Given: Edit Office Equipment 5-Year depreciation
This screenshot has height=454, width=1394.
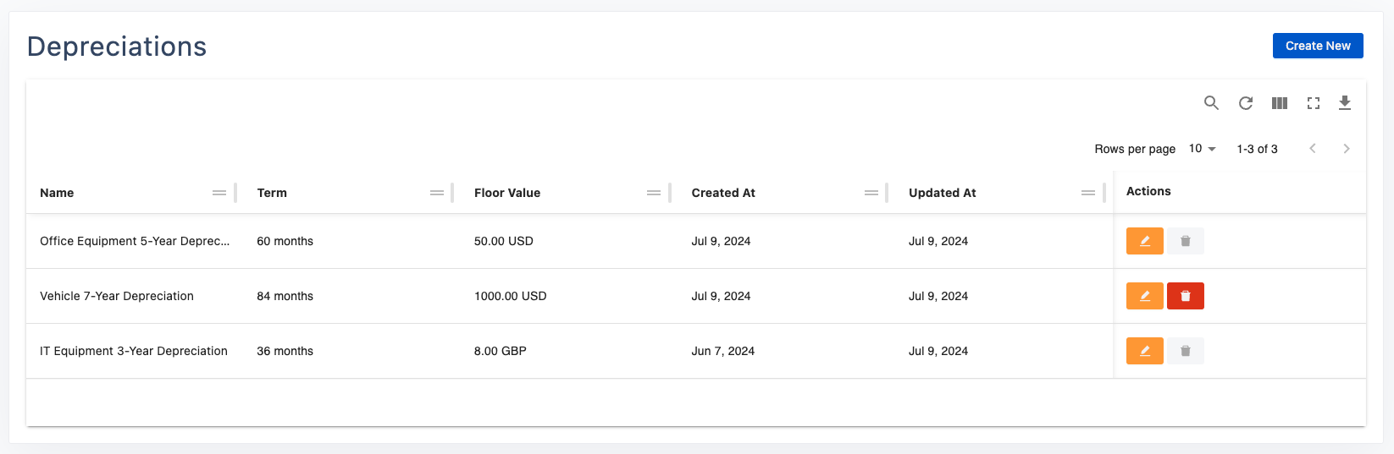Looking at the screenshot, I should (1144, 241).
